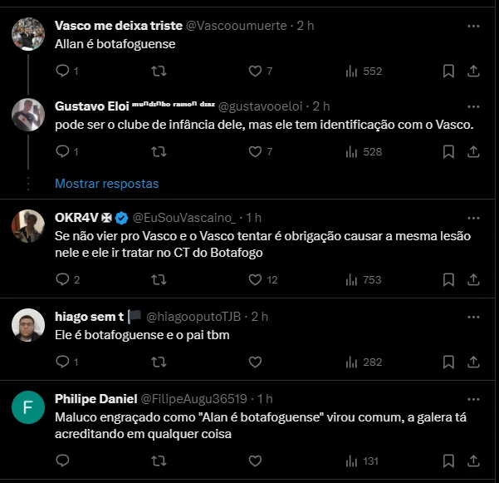Open the @gustavooeloi profile handle
The width and height of the screenshot is (499, 483).
(262, 106)
